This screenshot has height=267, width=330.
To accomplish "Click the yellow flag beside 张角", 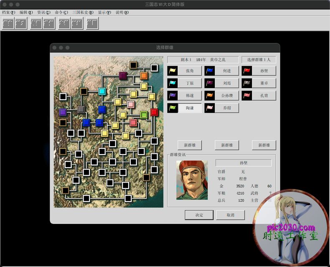I will (173, 71).
